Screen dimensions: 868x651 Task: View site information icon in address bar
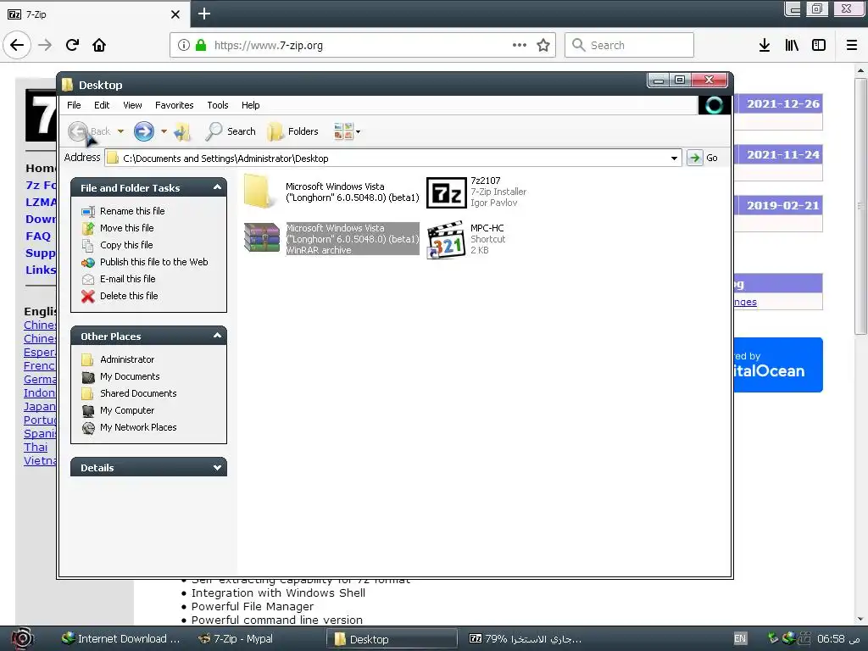(184, 45)
